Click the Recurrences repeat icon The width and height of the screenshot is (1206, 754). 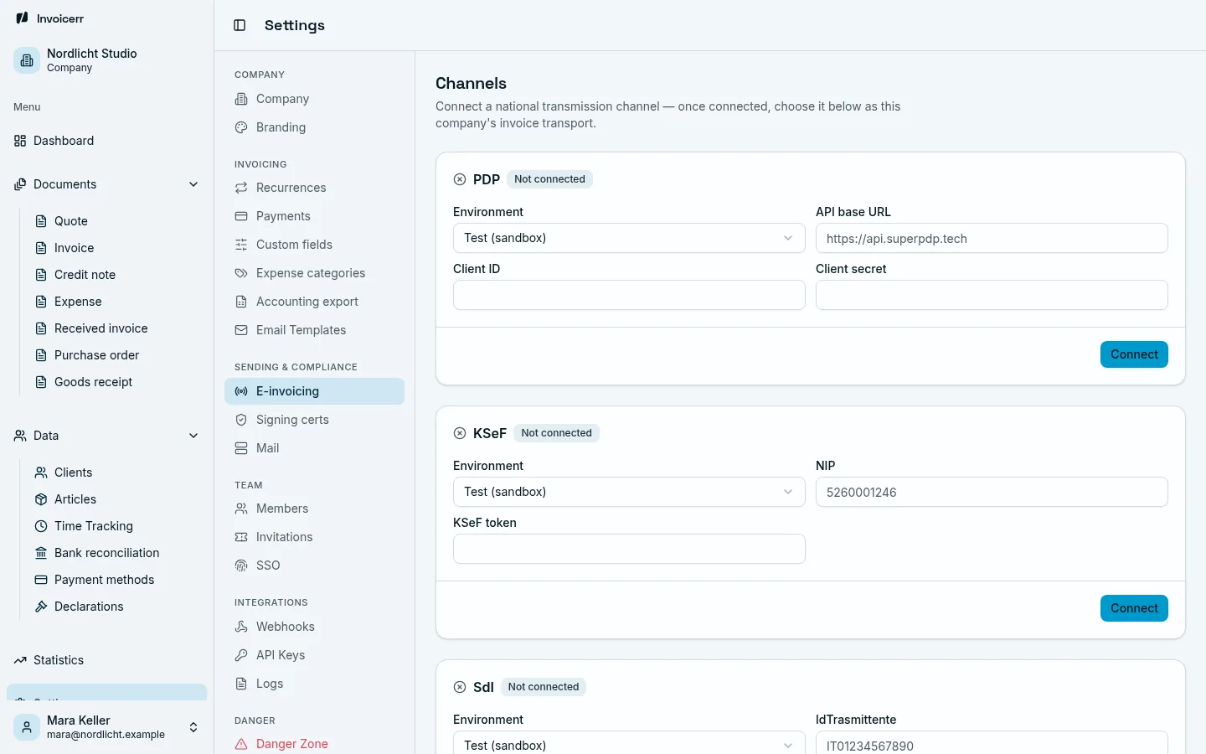pyautogui.click(x=241, y=188)
